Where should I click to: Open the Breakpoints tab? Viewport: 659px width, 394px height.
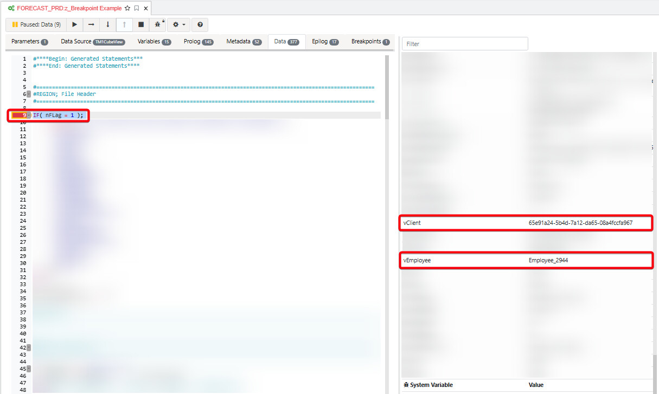[x=370, y=42]
